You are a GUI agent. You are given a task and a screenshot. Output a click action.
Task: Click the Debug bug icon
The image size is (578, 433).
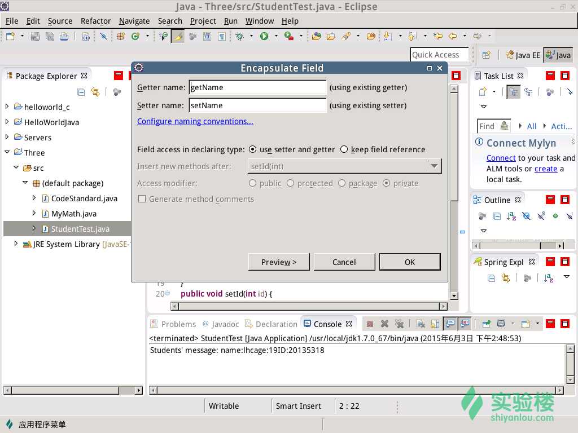[x=239, y=36]
